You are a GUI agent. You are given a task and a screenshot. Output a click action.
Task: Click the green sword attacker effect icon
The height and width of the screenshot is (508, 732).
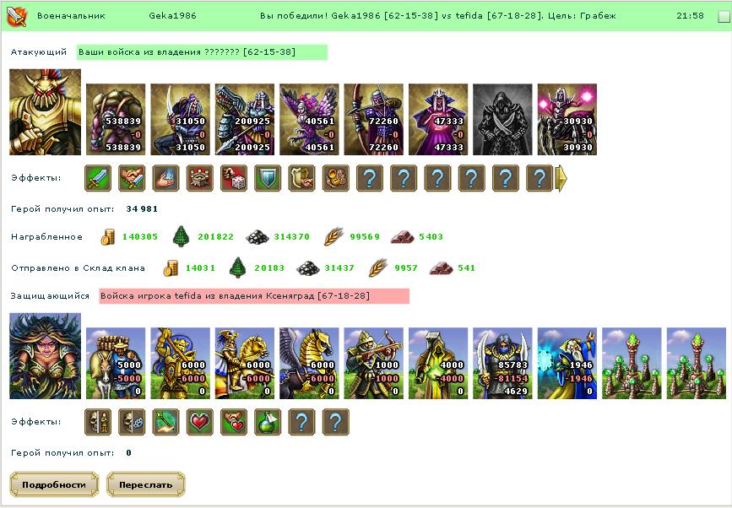(x=98, y=178)
